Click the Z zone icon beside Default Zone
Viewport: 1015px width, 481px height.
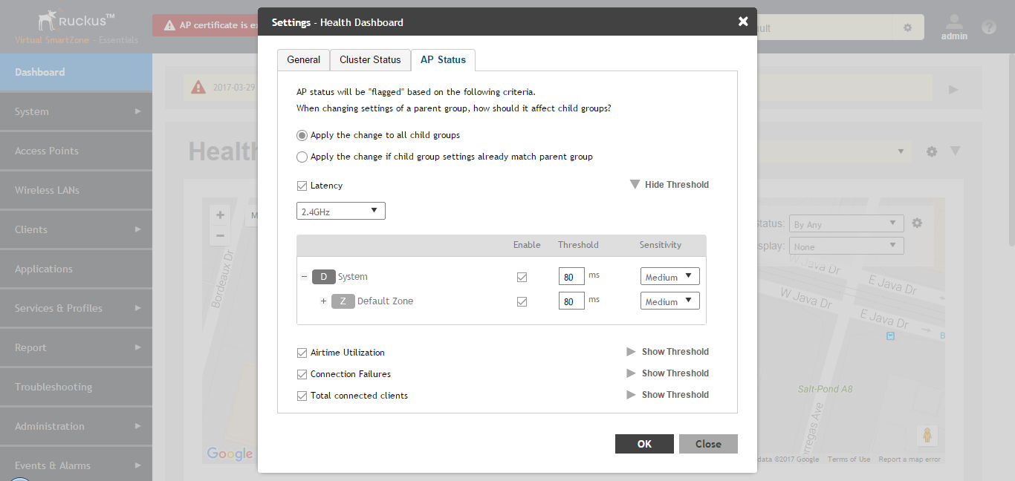coord(343,301)
